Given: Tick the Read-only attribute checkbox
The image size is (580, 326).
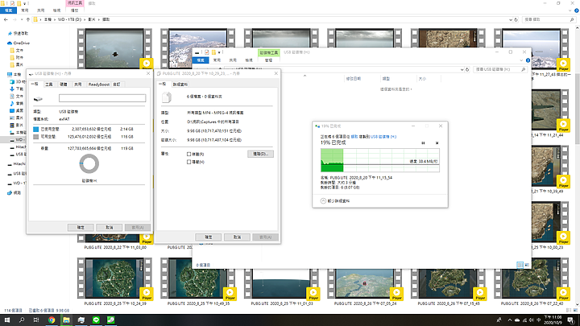Looking at the screenshot, I should (189, 154).
